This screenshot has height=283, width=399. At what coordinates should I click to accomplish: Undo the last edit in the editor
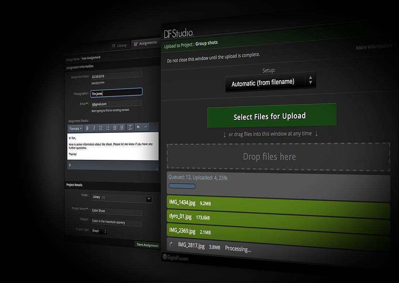click(x=138, y=127)
